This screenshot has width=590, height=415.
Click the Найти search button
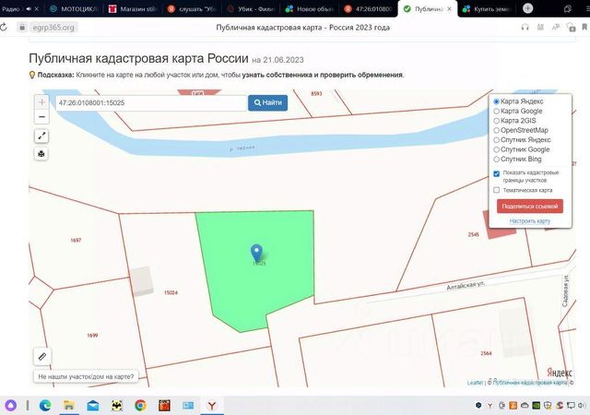pos(267,102)
